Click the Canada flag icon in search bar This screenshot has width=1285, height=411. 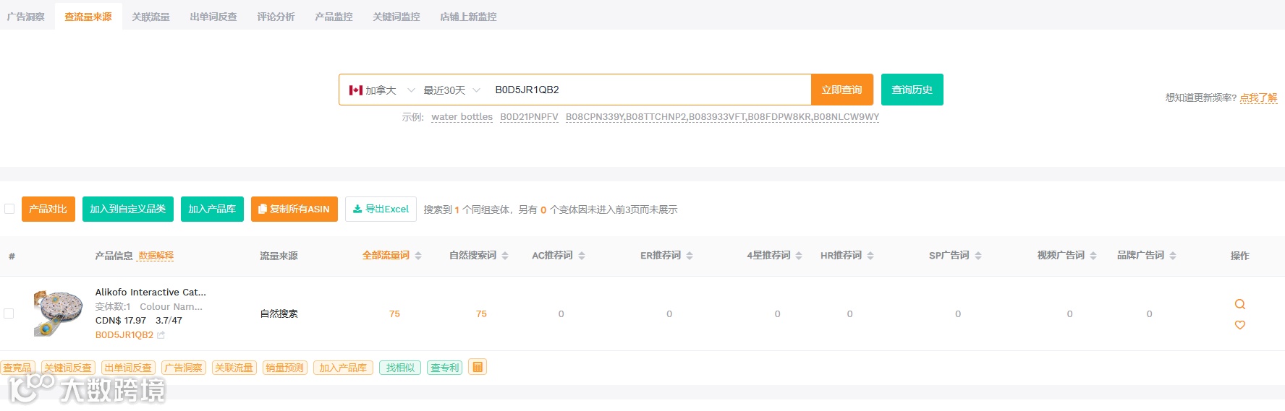point(356,90)
